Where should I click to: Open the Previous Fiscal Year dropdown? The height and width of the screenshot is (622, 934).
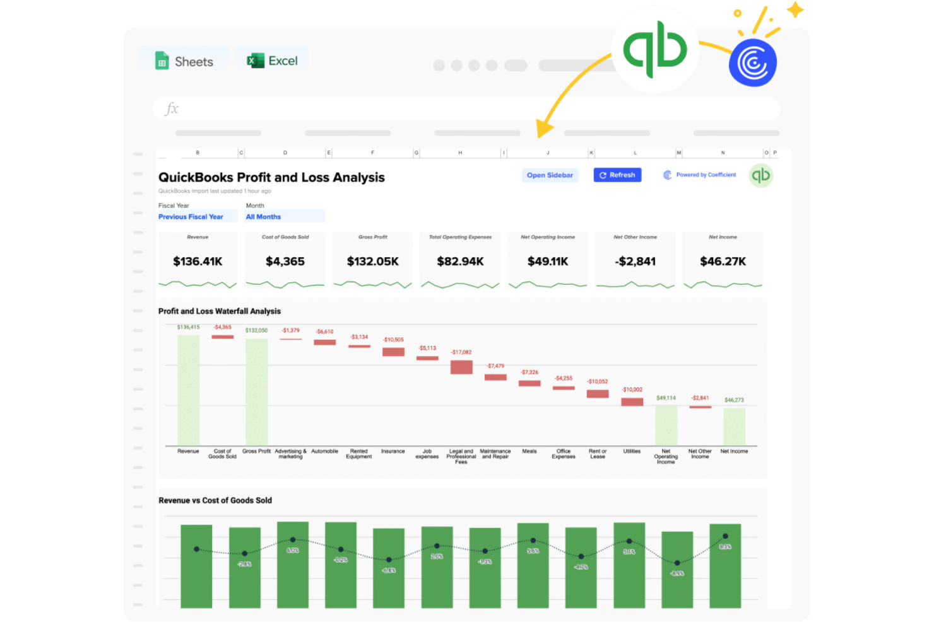tap(197, 216)
